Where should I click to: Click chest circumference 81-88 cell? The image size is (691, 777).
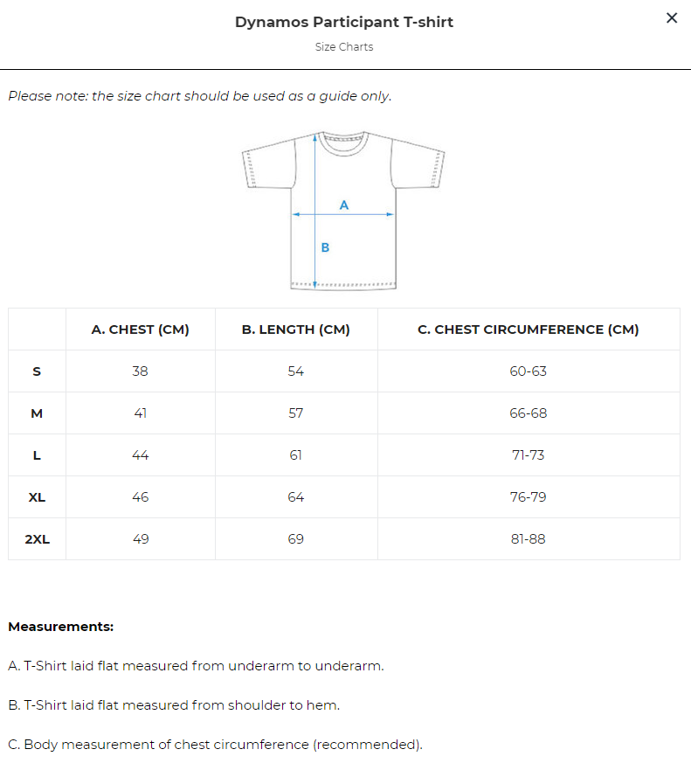pyautogui.click(x=529, y=539)
